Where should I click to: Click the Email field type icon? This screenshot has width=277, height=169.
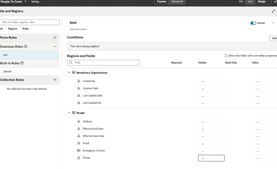(x=79, y=143)
